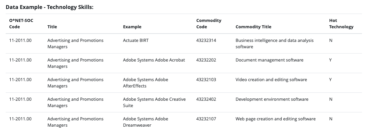Click Hot Technology 'N' in Creative Suite row
This screenshot has width=366, height=132.
click(x=330, y=99)
